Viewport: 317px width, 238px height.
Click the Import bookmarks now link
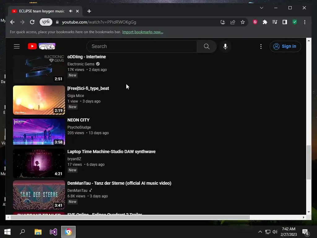[143, 32]
